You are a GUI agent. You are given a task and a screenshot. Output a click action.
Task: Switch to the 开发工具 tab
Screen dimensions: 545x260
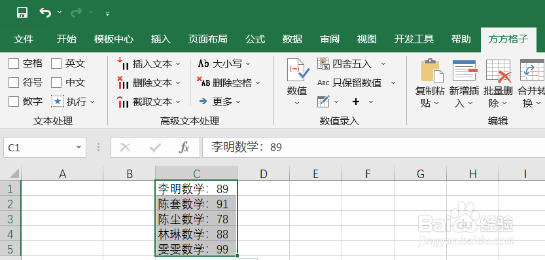(x=414, y=39)
